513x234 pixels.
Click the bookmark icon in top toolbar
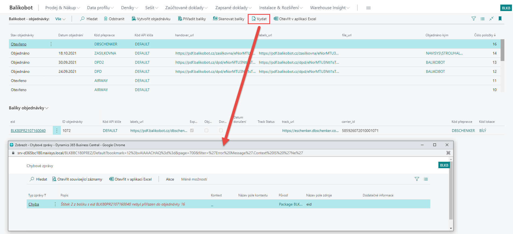500,19
